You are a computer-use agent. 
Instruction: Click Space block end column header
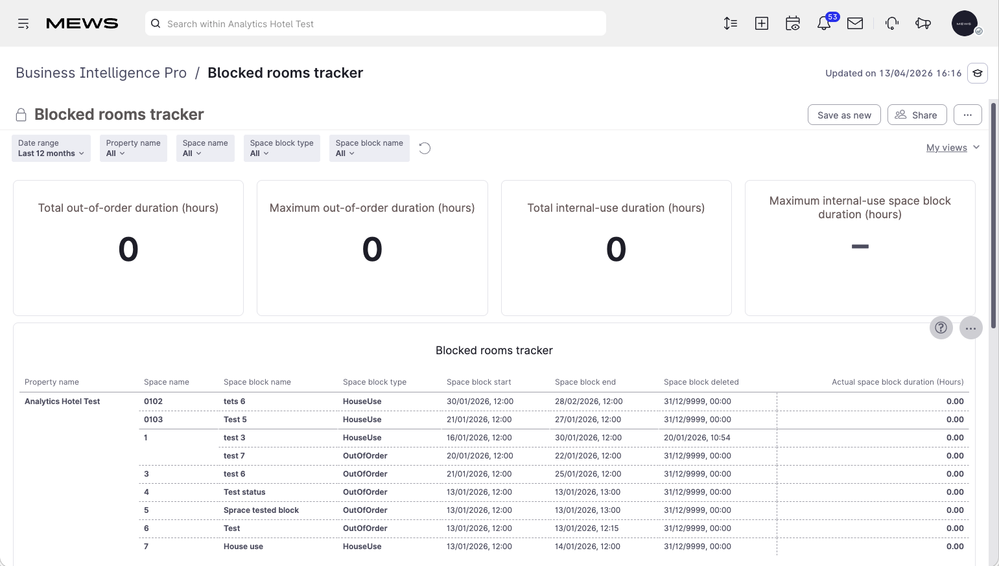pos(585,382)
